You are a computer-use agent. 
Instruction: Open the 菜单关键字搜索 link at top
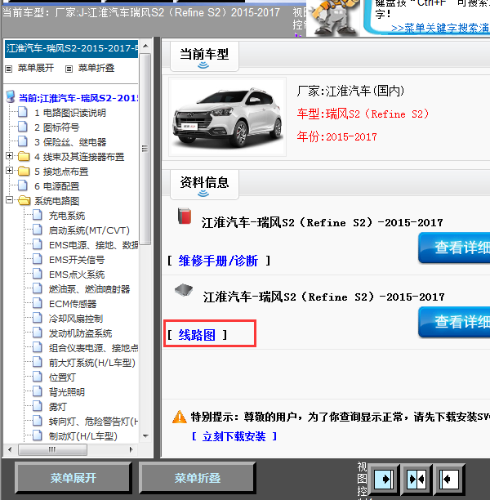(x=440, y=29)
